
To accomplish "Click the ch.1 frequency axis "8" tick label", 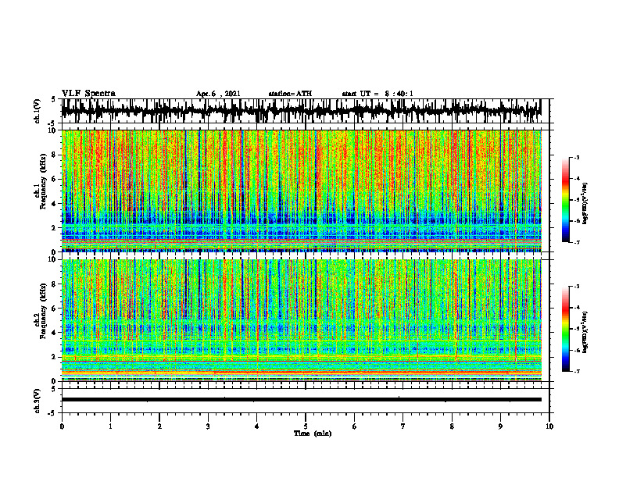I will click(x=54, y=155).
